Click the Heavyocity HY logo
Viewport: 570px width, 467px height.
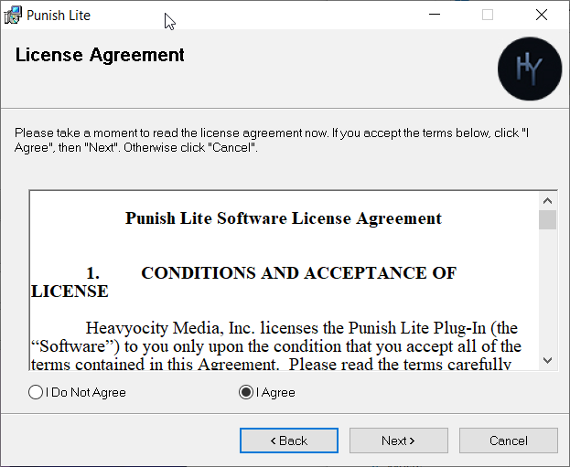(530, 69)
